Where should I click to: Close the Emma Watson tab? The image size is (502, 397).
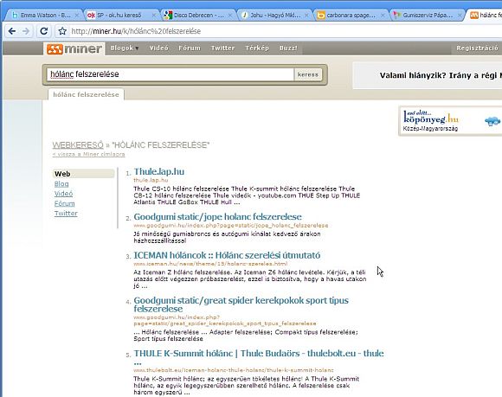point(77,15)
